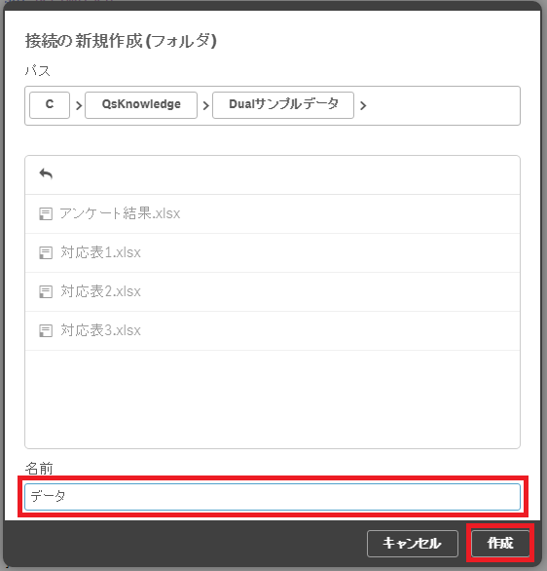Click the file icon beside アンケート結果.xlsx
This screenshot has height=571, width=547.
pyautogui.click(x=46, y=213)
